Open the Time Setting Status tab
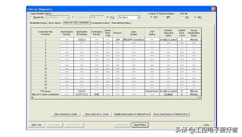 coord(121,23)
